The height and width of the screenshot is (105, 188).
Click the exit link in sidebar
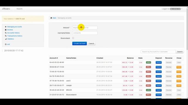click(x=9, y=44)
